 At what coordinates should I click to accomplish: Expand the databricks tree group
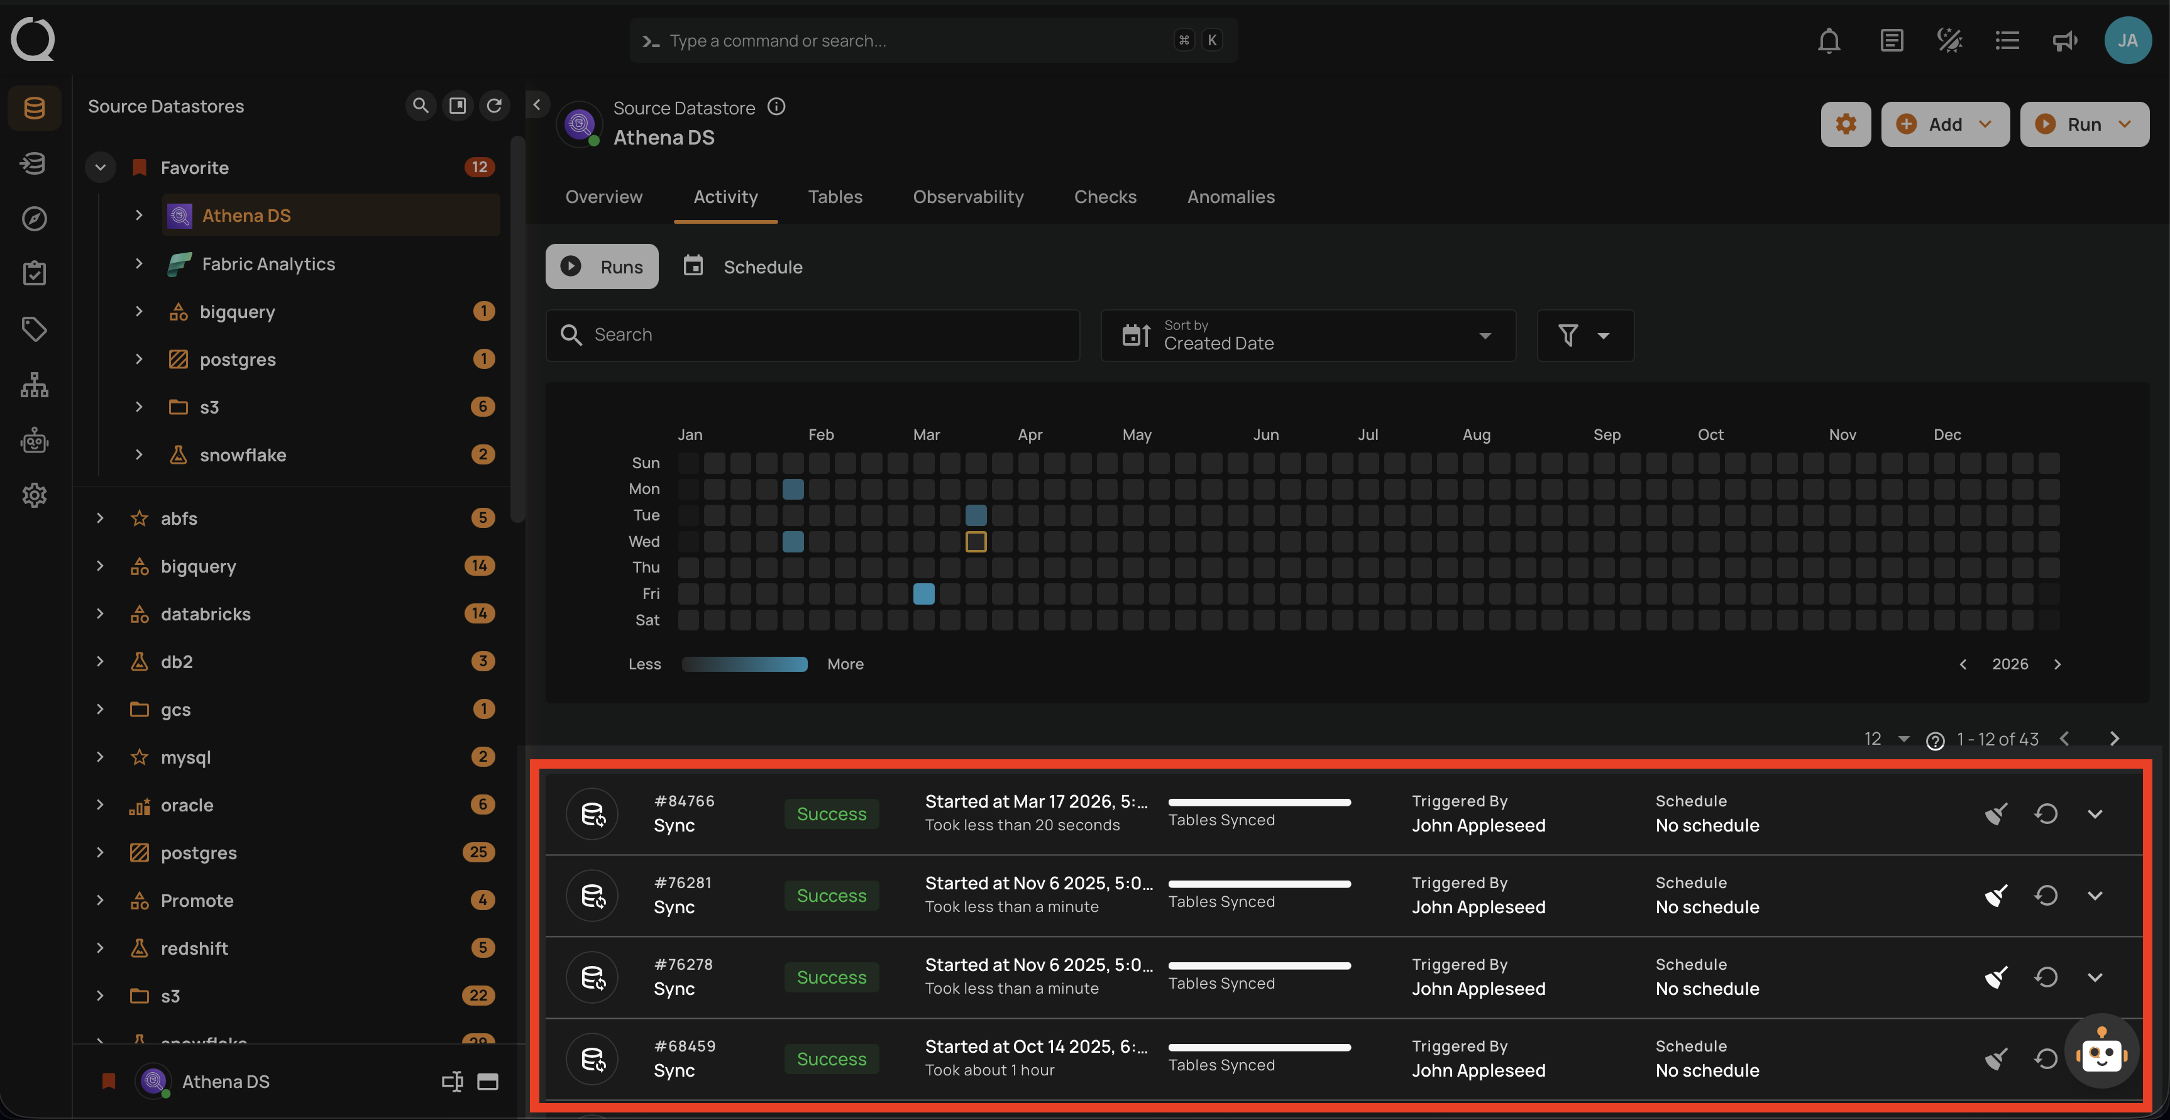point(100,614)
